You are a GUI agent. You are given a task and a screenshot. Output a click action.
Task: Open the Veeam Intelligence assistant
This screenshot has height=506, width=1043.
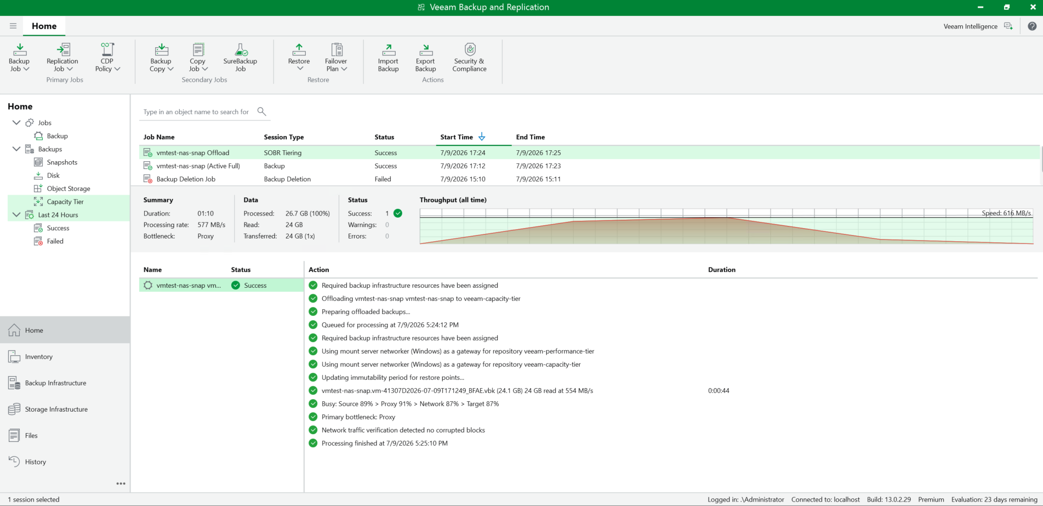pyautogui.click(x=978, y=26)
